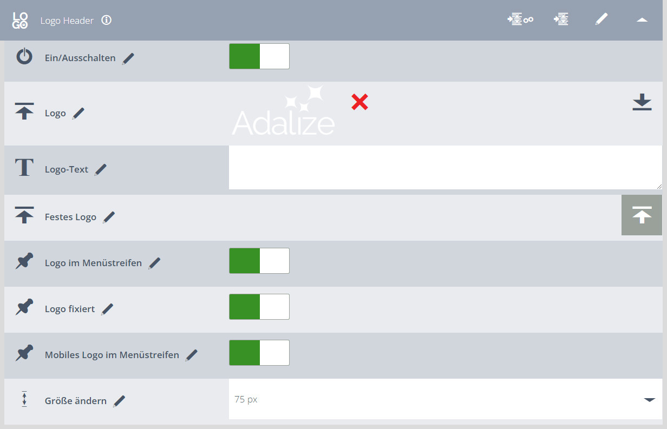667x429 pixels.
Task: Click pencil icon next to Logo-Text
Action: [101, 169]
